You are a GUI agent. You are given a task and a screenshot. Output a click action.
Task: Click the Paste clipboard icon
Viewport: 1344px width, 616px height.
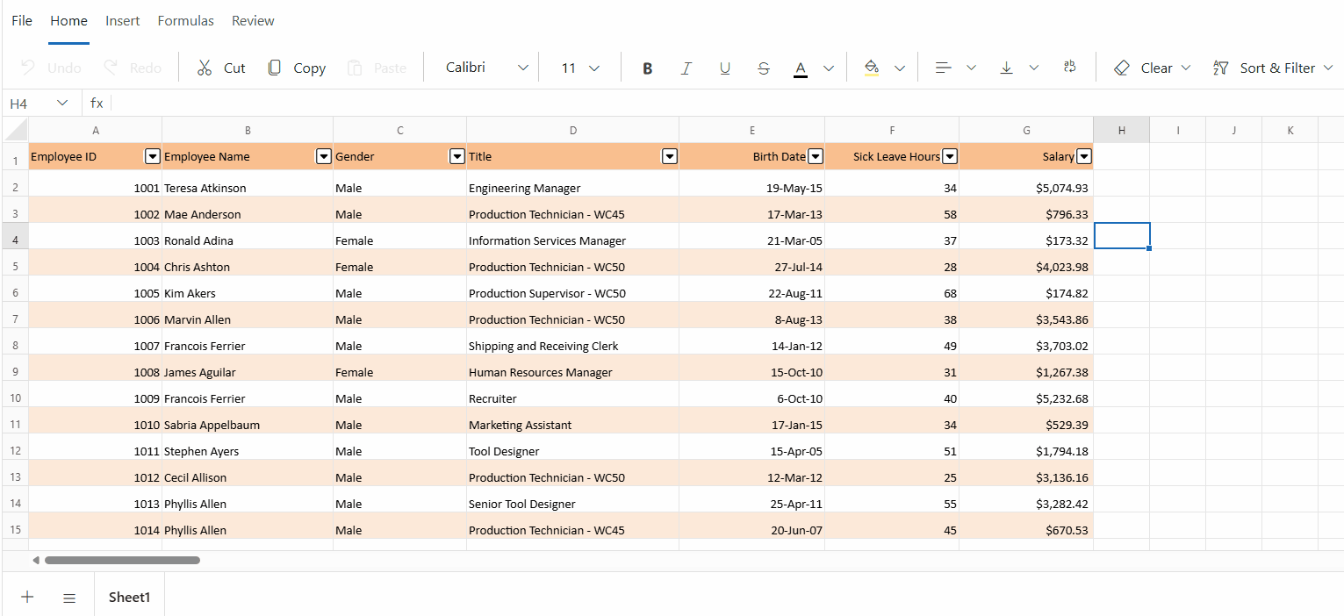pos(355,68)
